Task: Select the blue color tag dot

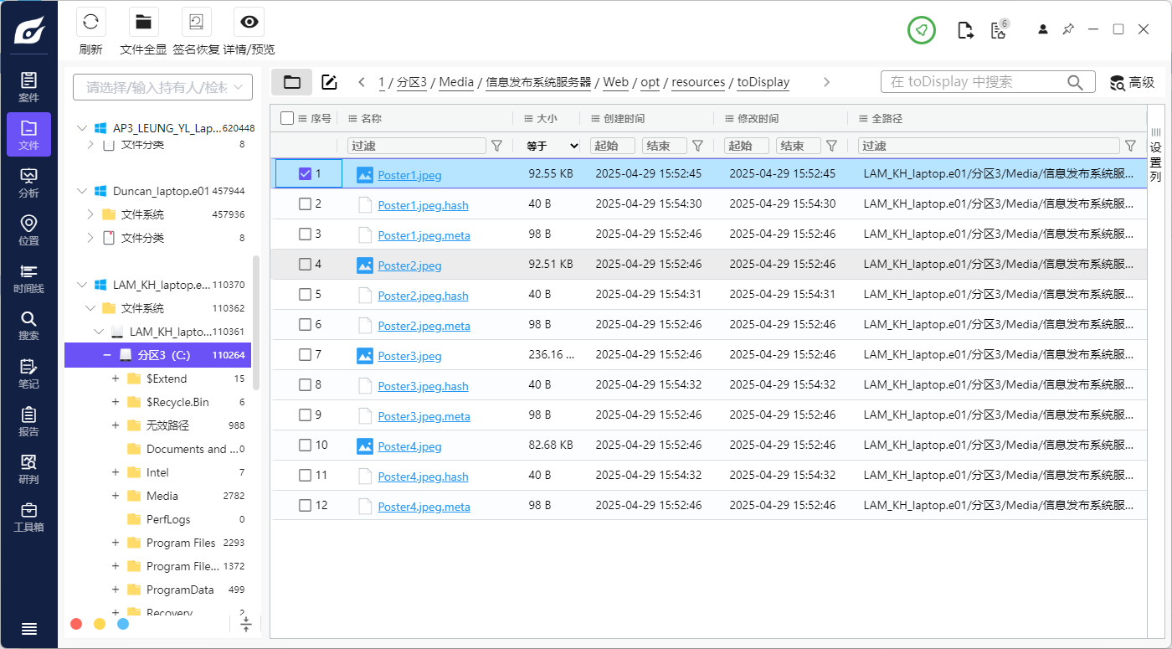Action: tap(123, 624)
